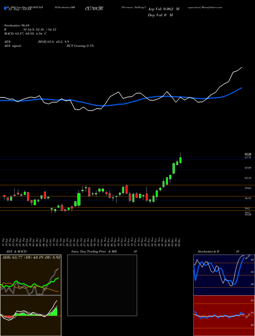This screenshot has width=255, height=336.
Task: Click the 'ADX: 65.77 +DY: 43.19 -DY: 8.92' header
Action: coord(31,258)
